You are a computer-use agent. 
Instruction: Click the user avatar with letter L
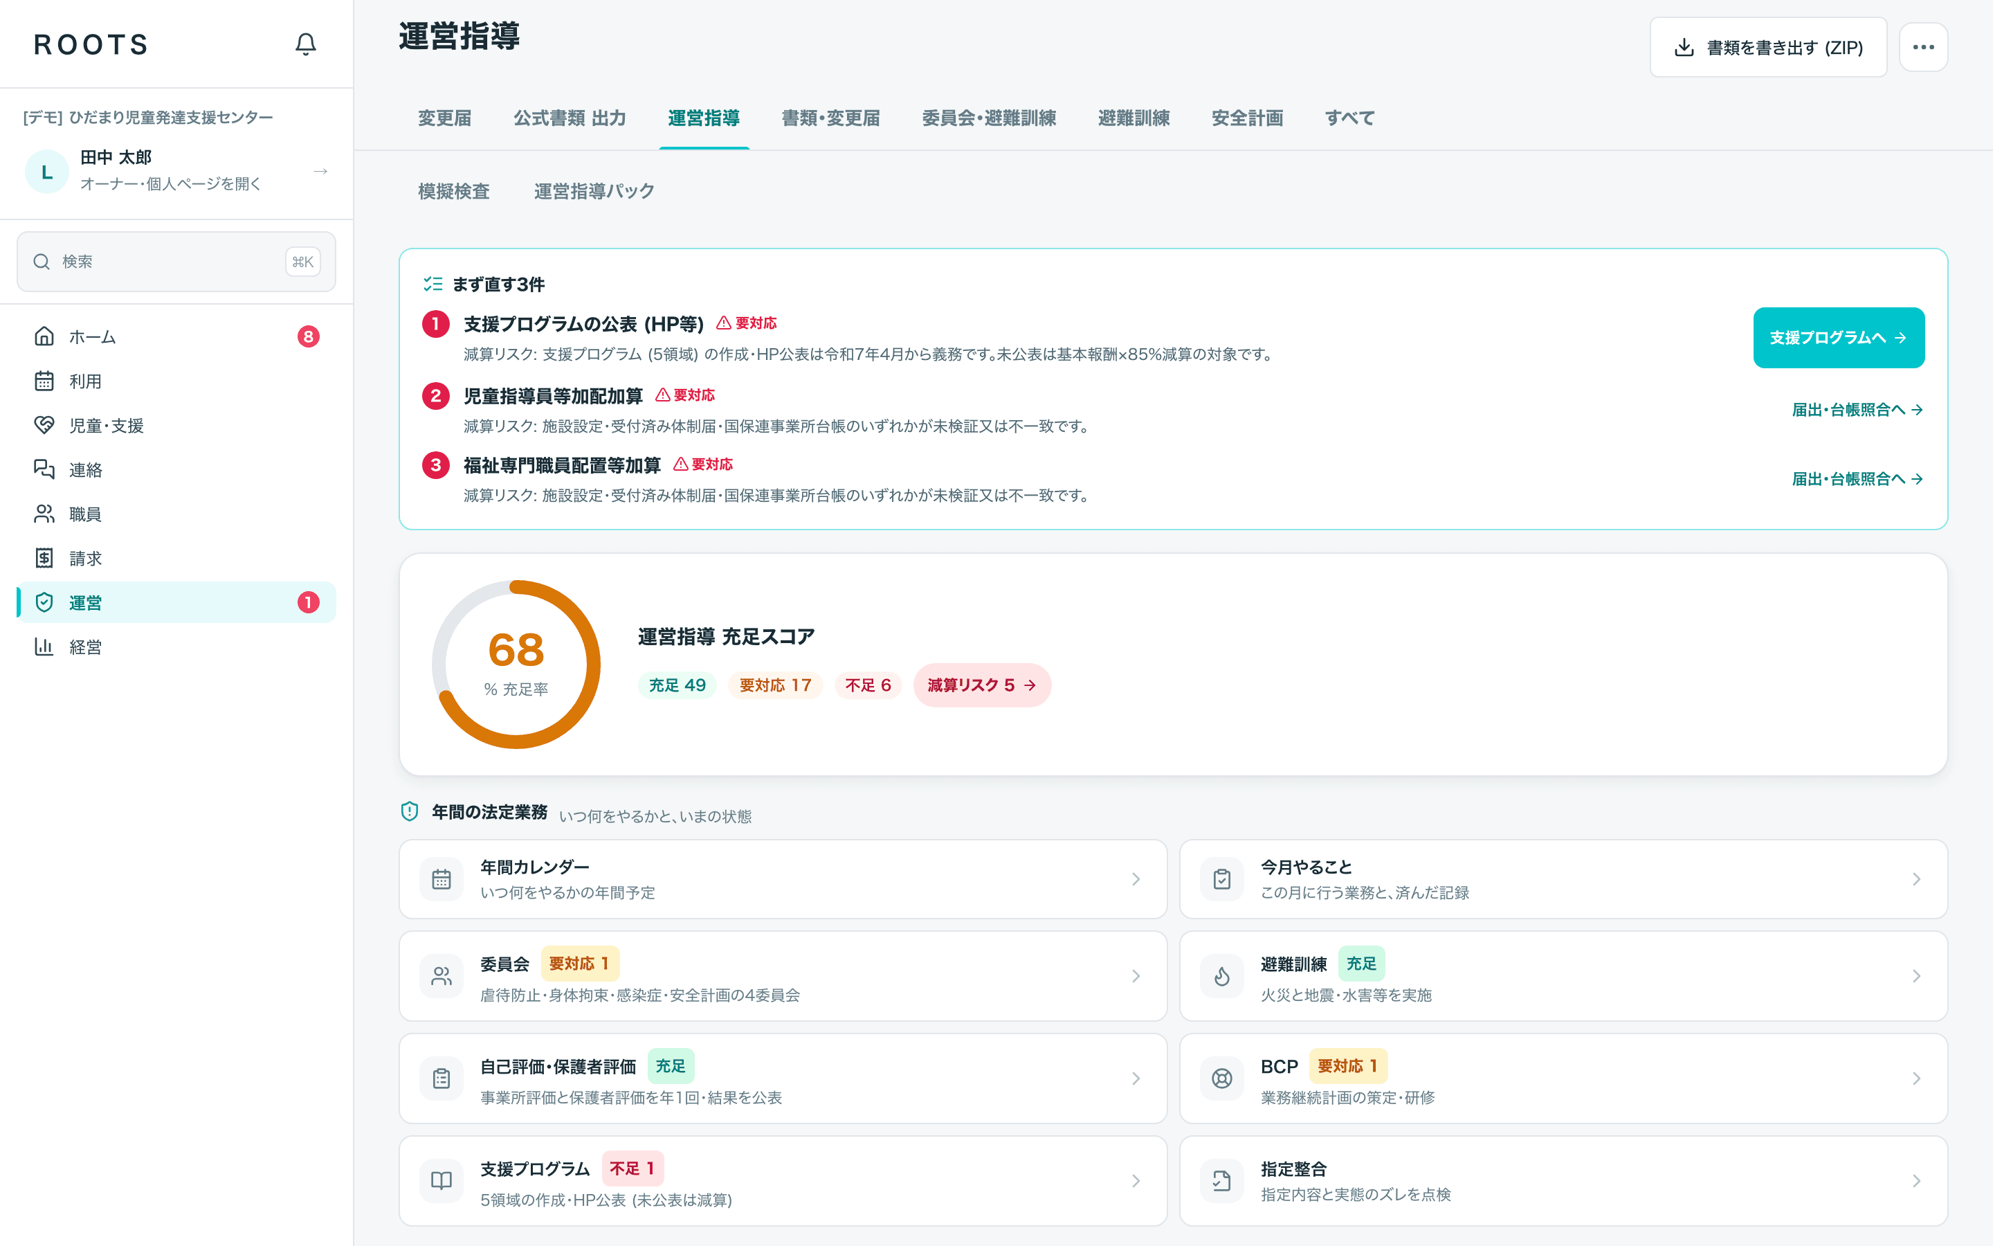(47, 172)
